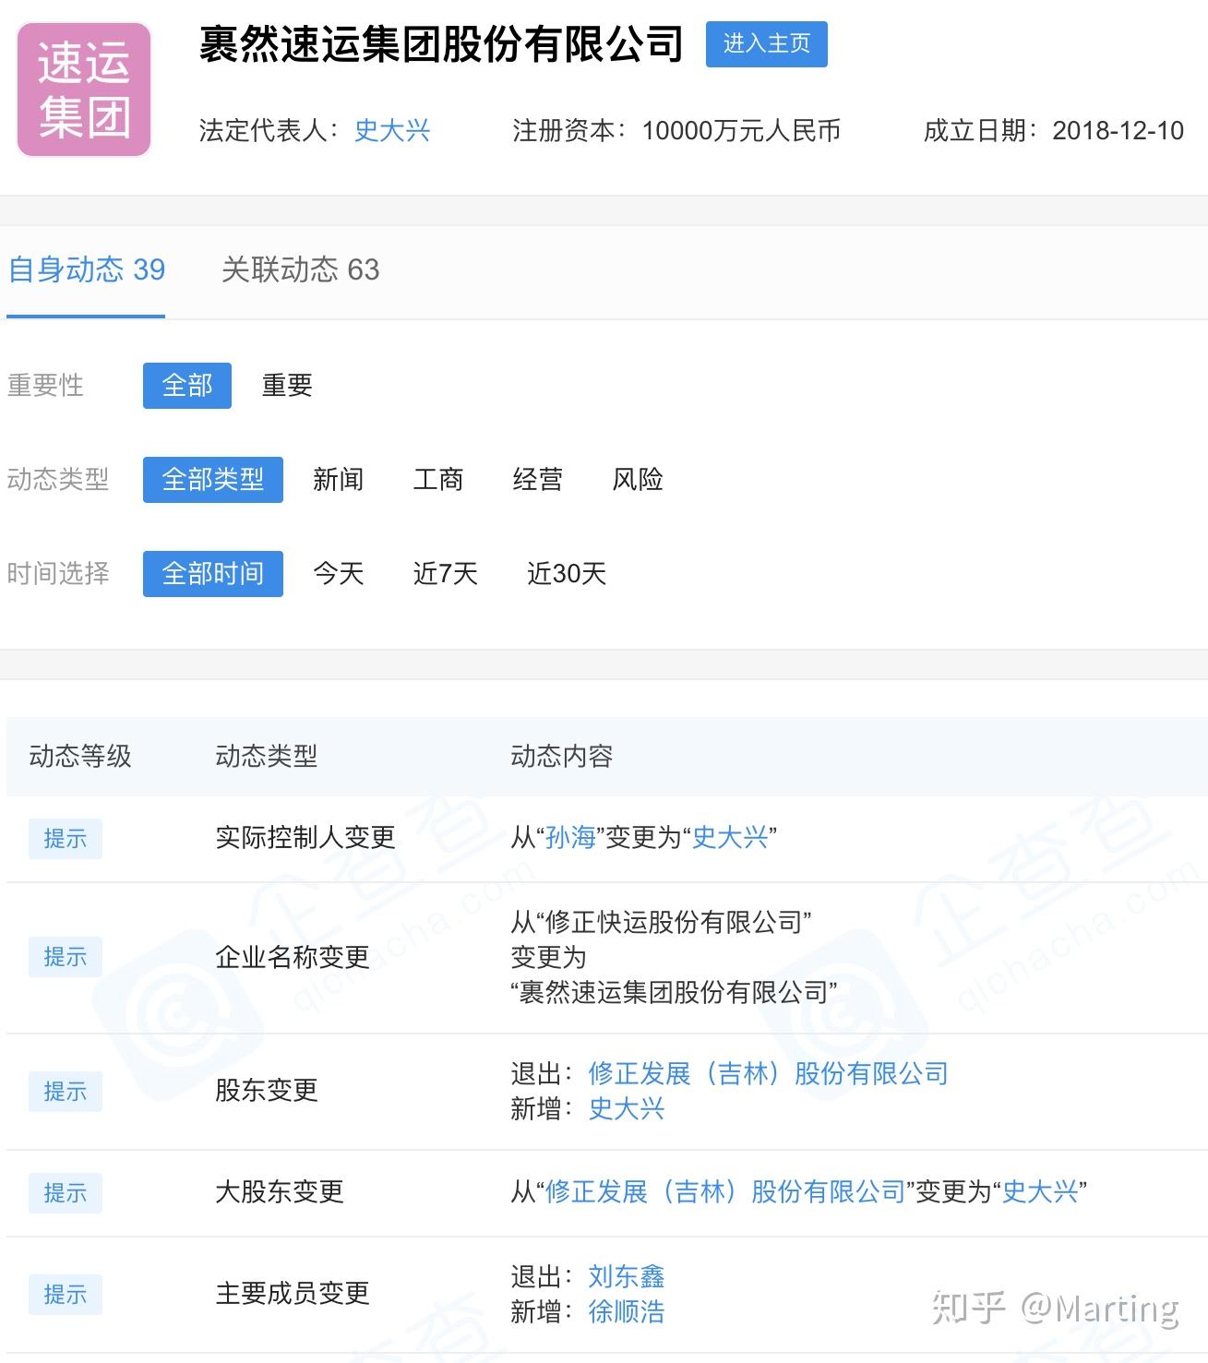Click the 成立日期 2018-12-10 text

pyautogui.click(x=1053, y=131)
